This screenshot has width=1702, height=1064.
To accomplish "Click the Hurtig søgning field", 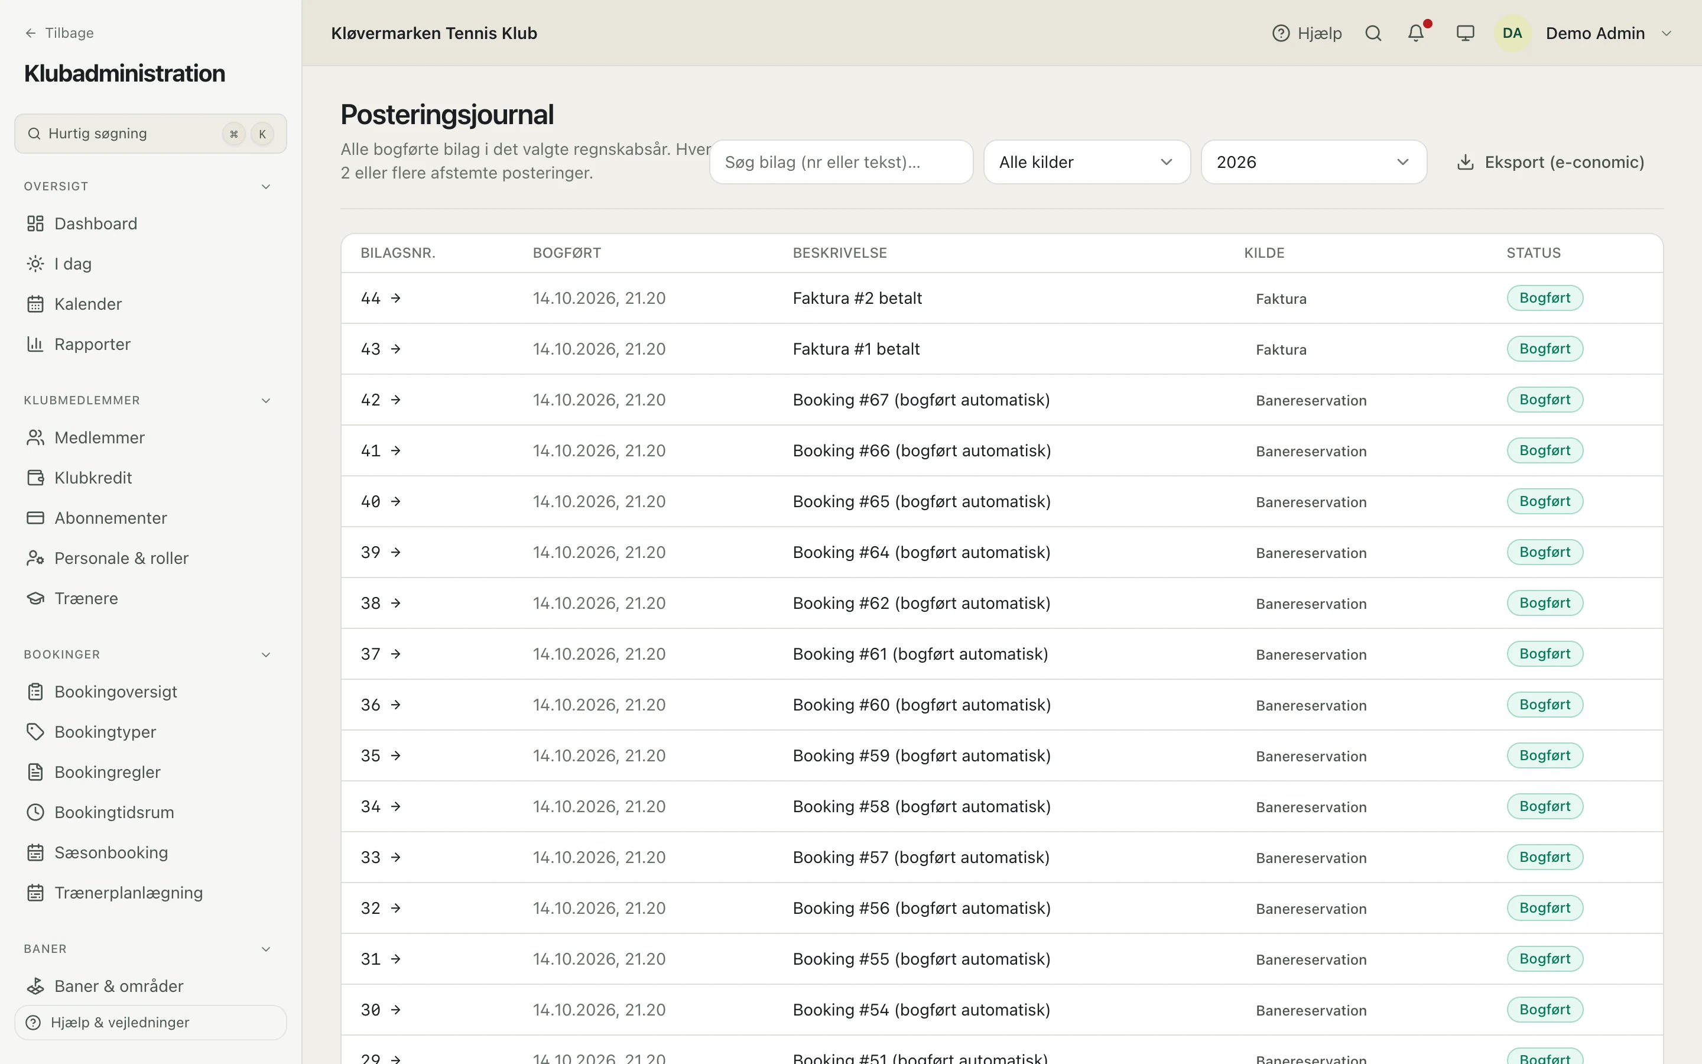I will pos(151,134).
